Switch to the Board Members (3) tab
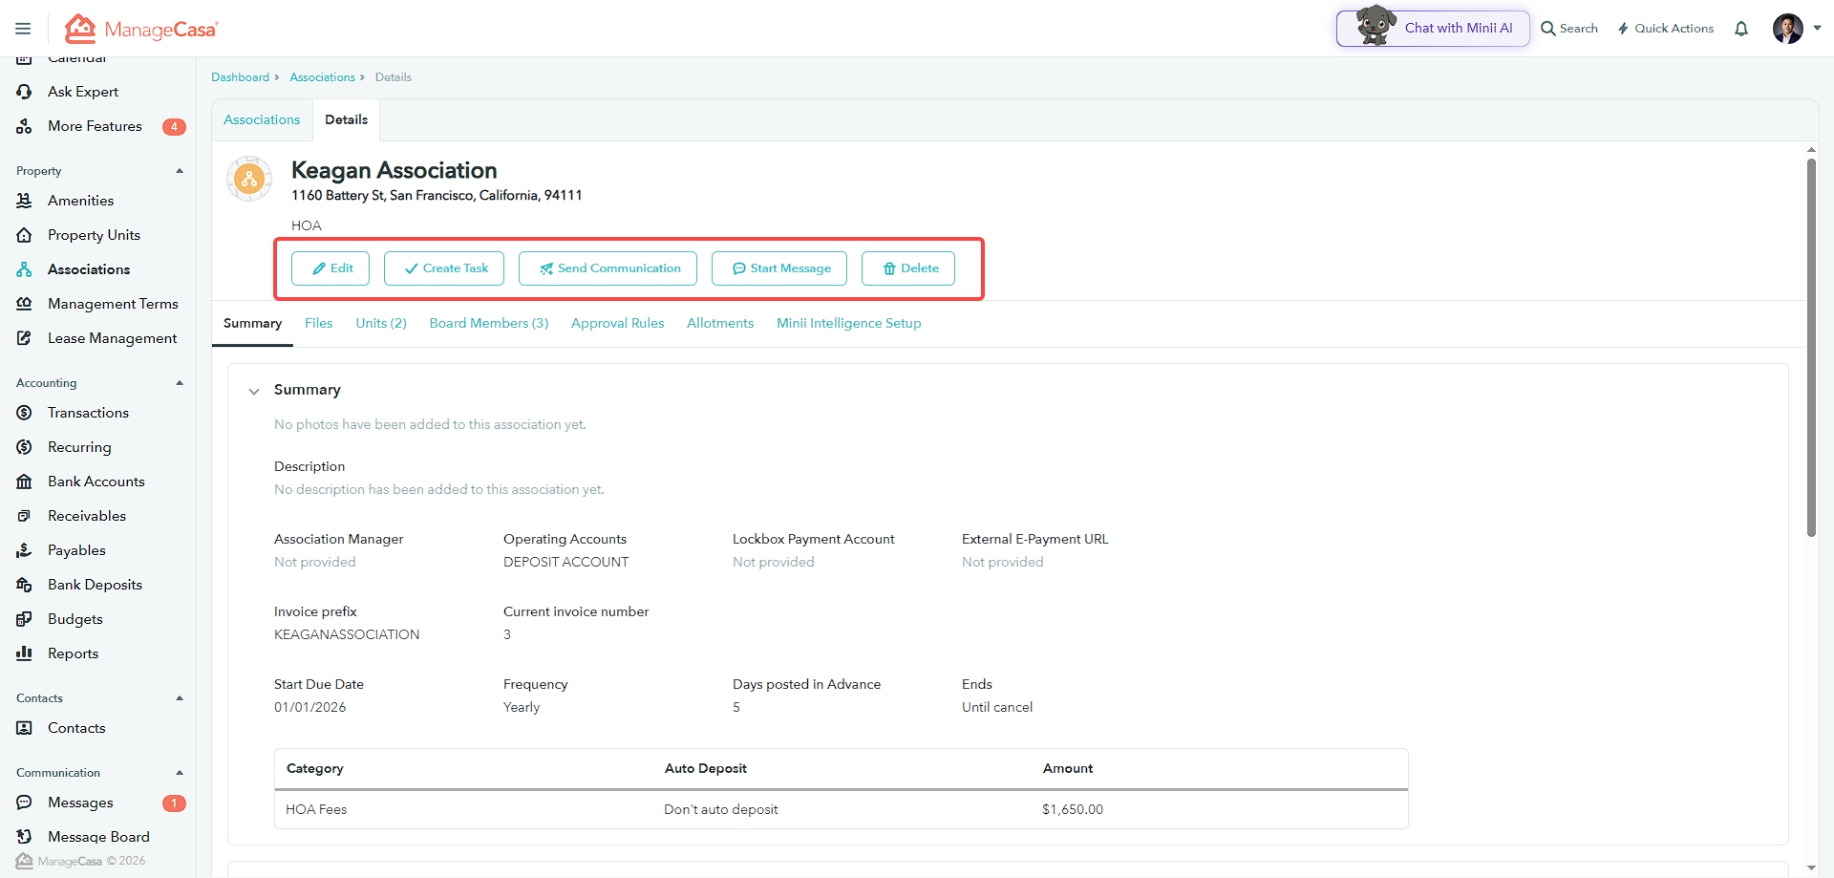The height and width of the screenshot is (878, 1834). [x=489, y=323]
